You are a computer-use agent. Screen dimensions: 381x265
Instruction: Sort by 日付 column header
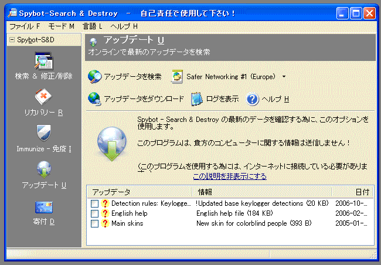point(352,192)
